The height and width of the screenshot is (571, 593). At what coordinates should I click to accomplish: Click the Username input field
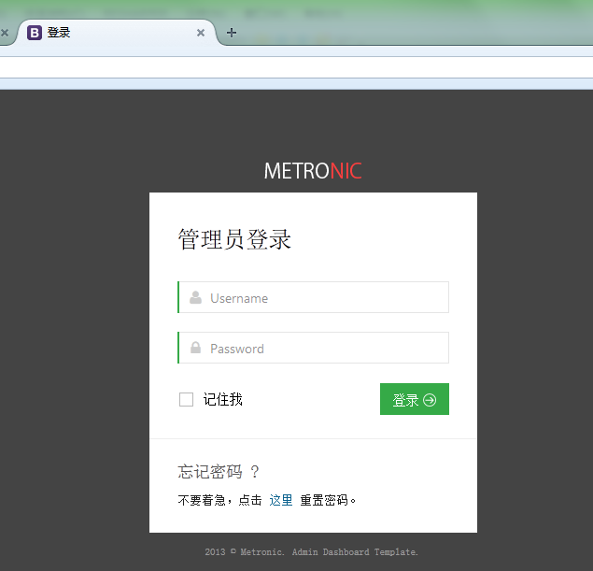coord(313,297)
